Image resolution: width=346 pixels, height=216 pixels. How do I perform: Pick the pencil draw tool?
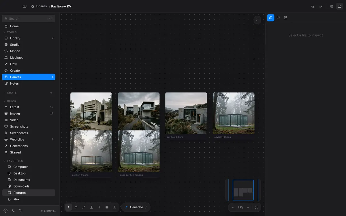[x=84, y=207]
